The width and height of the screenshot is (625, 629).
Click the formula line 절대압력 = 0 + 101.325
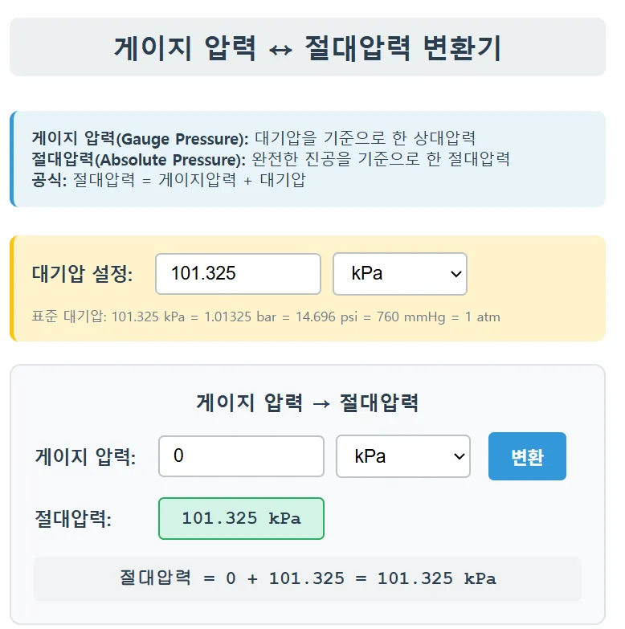tap(308, 578)
